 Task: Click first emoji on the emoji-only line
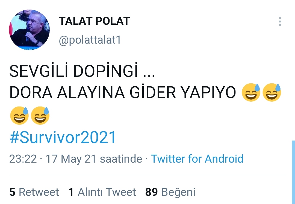pos(19,115)
